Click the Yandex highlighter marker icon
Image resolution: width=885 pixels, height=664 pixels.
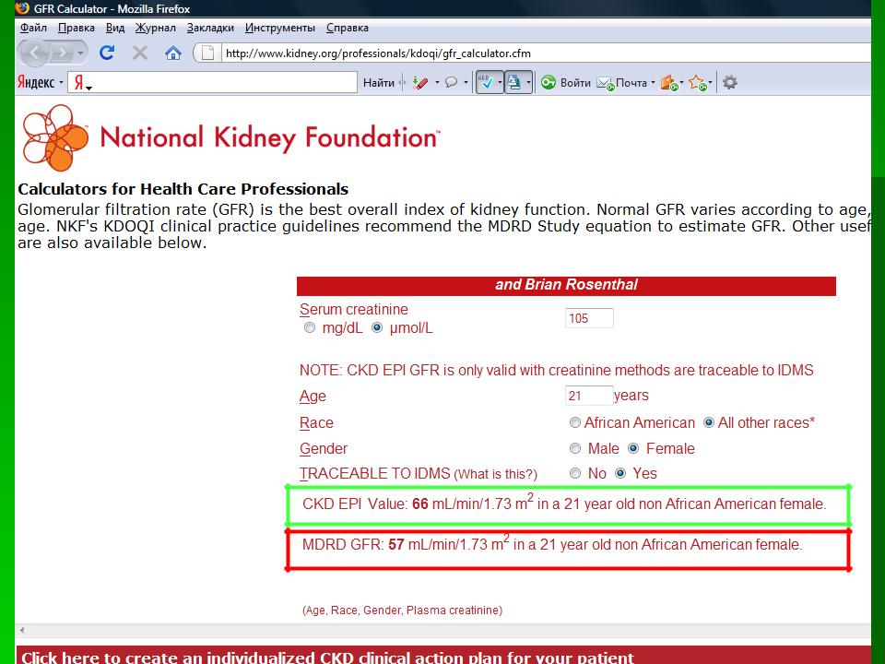tap(420, 82)
